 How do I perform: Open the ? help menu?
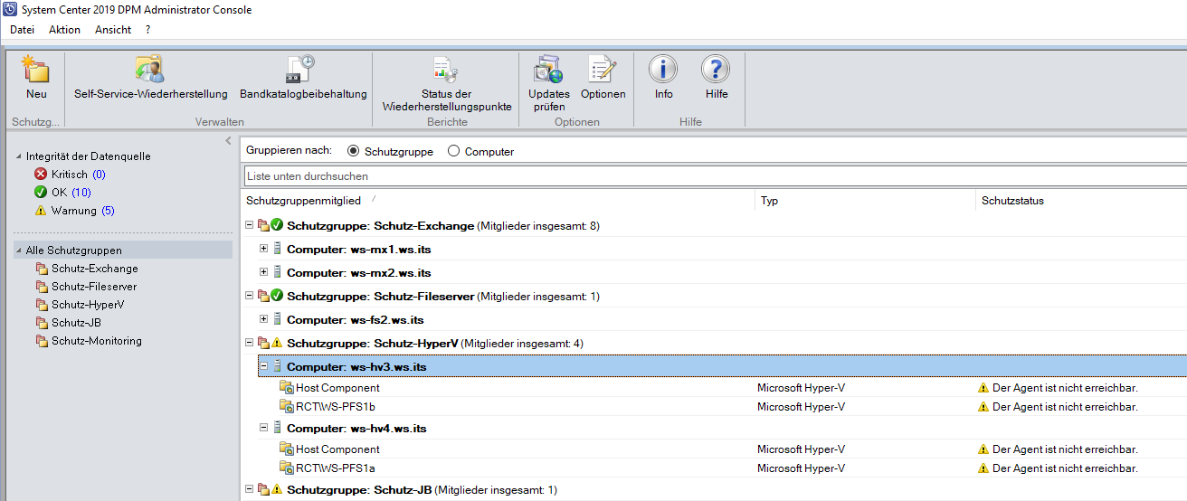147,30
